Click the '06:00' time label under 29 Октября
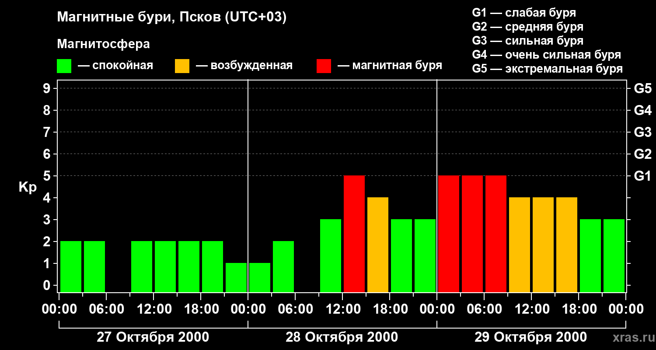 (x=484, y=309)
